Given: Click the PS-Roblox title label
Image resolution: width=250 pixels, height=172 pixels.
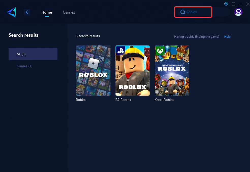Looking at the screenshot, I should (123, 100).
